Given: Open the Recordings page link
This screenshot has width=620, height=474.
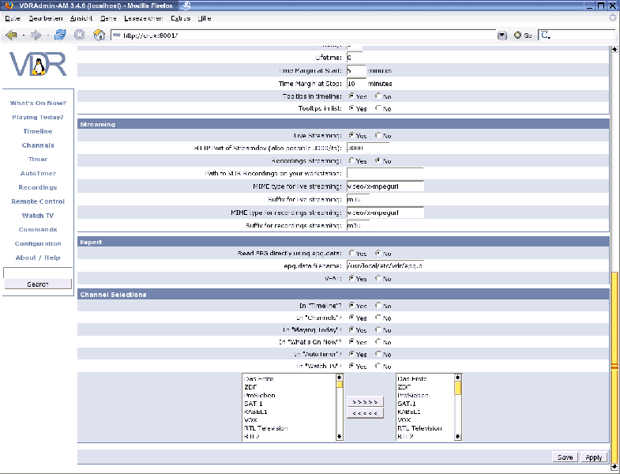Looking at the screenshot, I should (x=38, y=187).
